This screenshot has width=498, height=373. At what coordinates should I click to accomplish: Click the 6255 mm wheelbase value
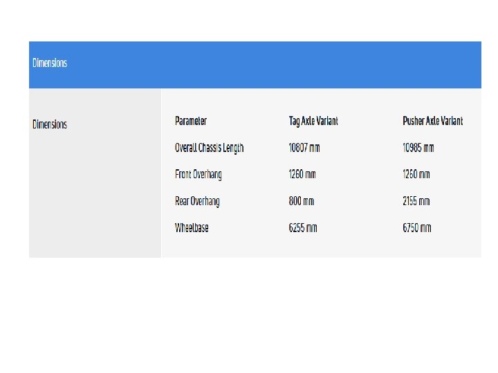[x=303, y=228]
